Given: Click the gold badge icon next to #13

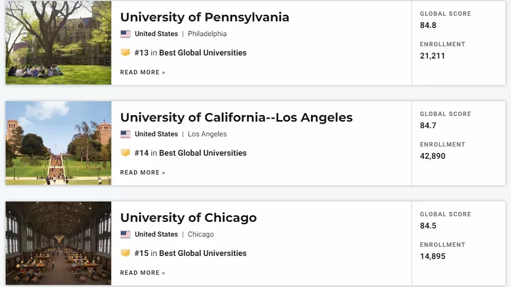Looking at the screenshot, I should click(125, 52).
